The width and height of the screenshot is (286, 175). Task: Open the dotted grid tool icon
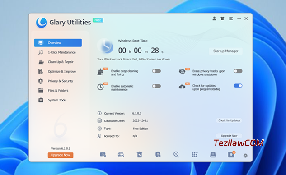(x=194, y=155)
